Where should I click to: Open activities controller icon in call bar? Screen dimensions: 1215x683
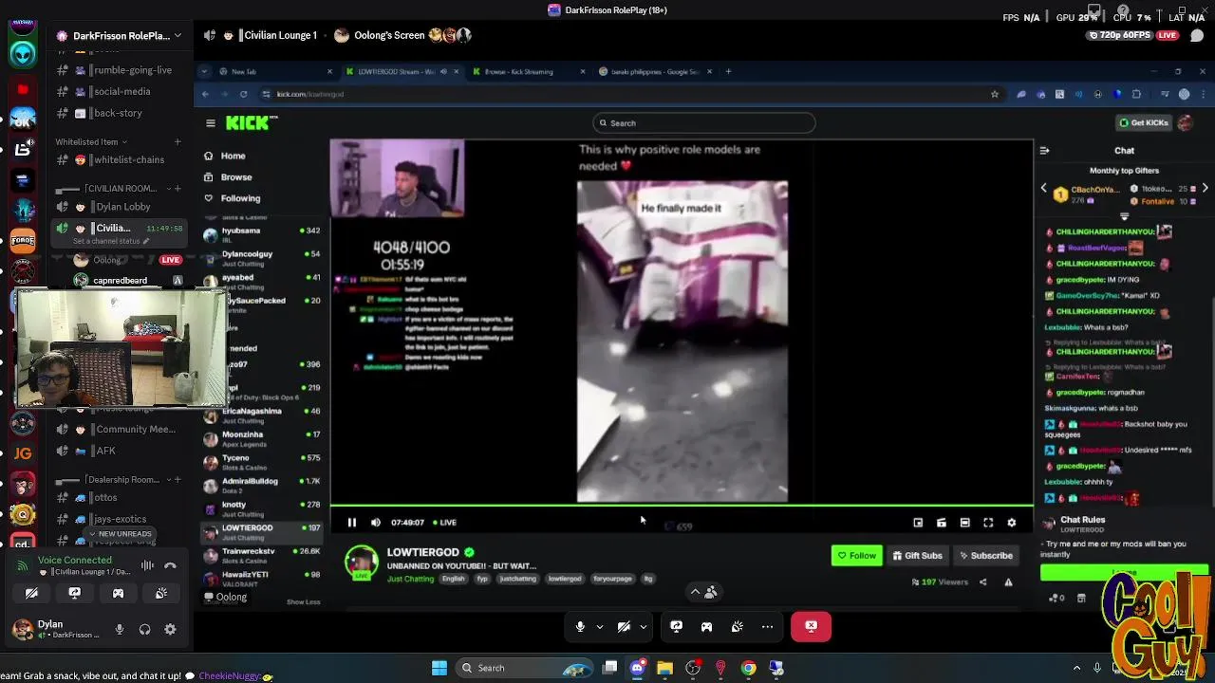click(x=706, y=626)
